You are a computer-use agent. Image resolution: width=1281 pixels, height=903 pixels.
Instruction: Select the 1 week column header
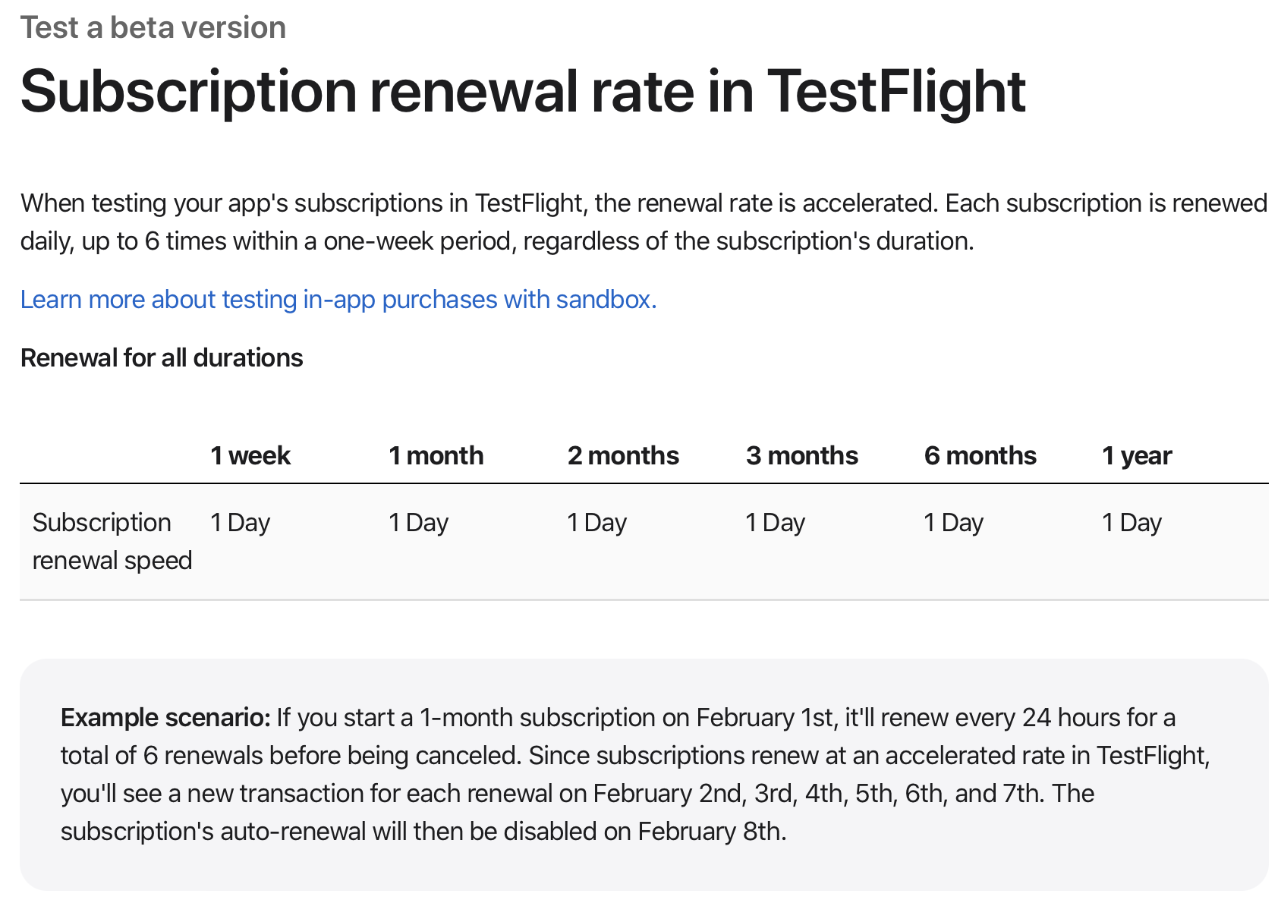coord(250,455)
